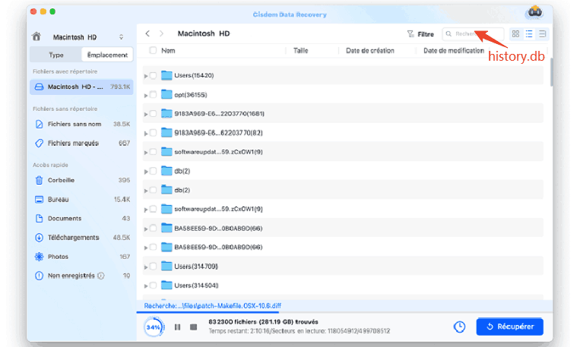580x347 pixels.
Task: Open Documents in quick access
Action: (x=81, y=219)
